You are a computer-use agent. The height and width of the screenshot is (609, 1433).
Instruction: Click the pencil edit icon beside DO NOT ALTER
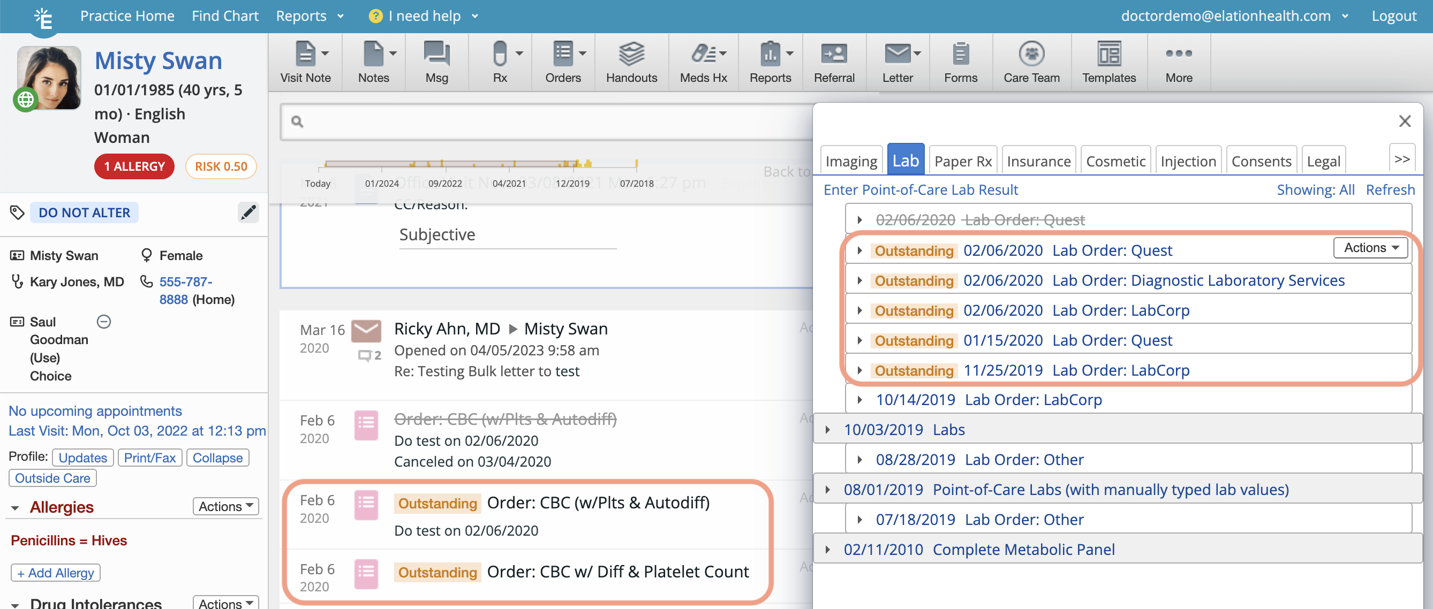tap(248, 212)
